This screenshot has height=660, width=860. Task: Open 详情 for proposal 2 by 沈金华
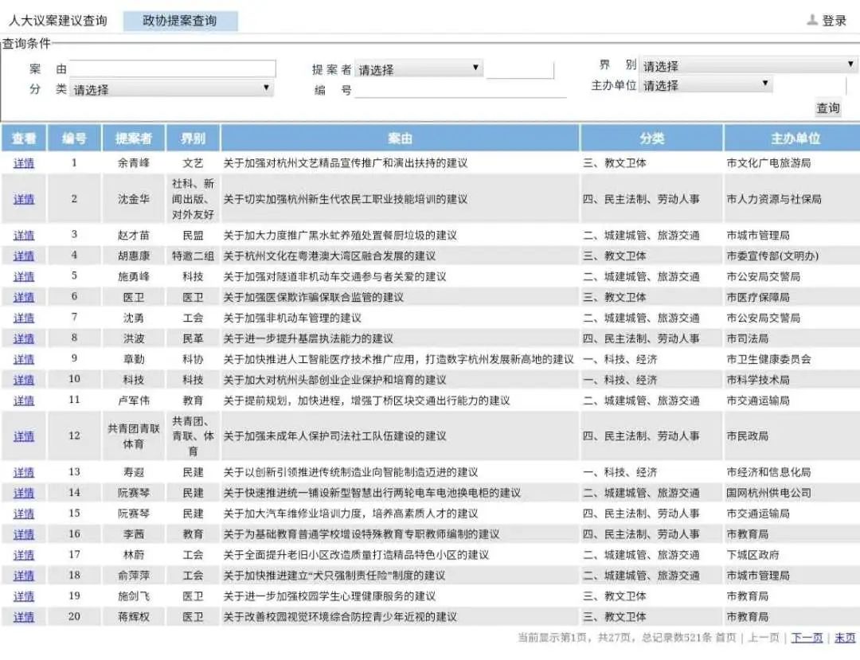pos(24,199)
